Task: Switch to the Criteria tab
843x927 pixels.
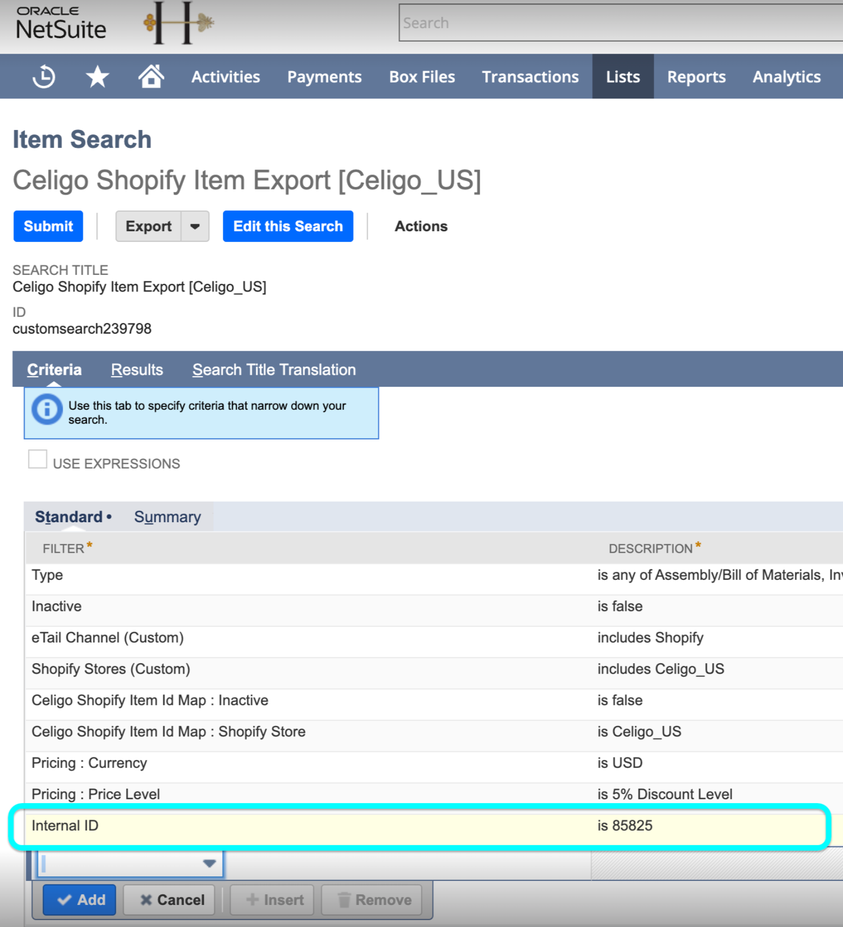Action: point(54,370)
